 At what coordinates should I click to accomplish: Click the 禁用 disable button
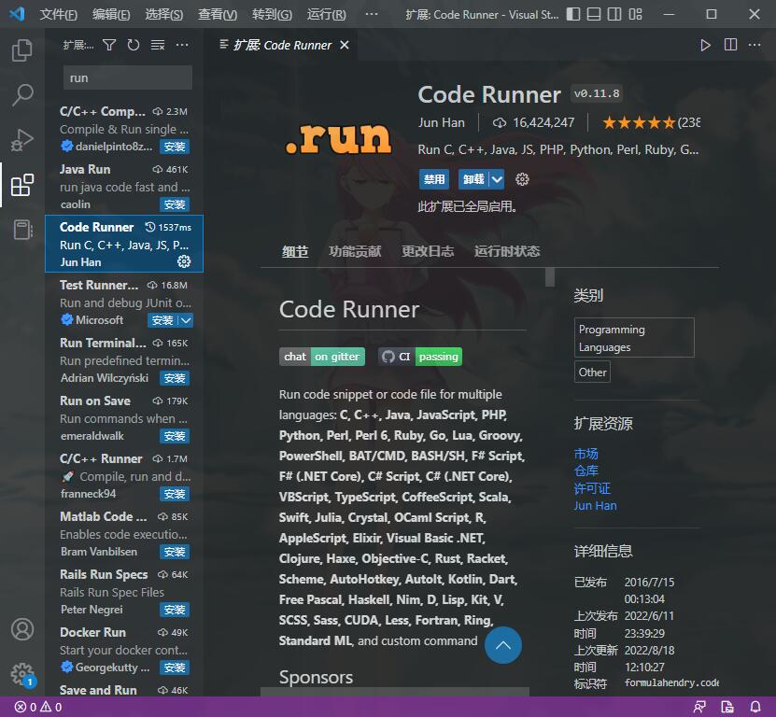pos(434,179)
